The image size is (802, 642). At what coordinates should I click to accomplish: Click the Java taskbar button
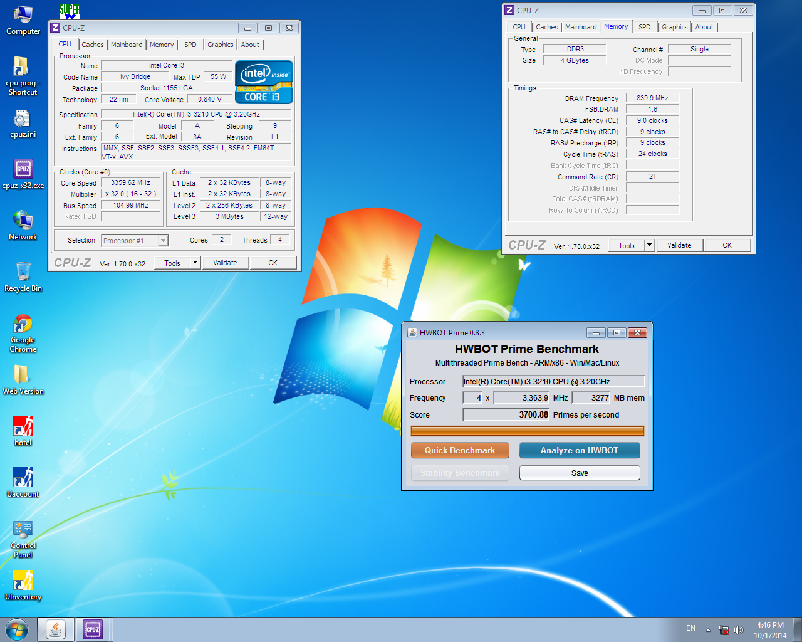point(56,629)
